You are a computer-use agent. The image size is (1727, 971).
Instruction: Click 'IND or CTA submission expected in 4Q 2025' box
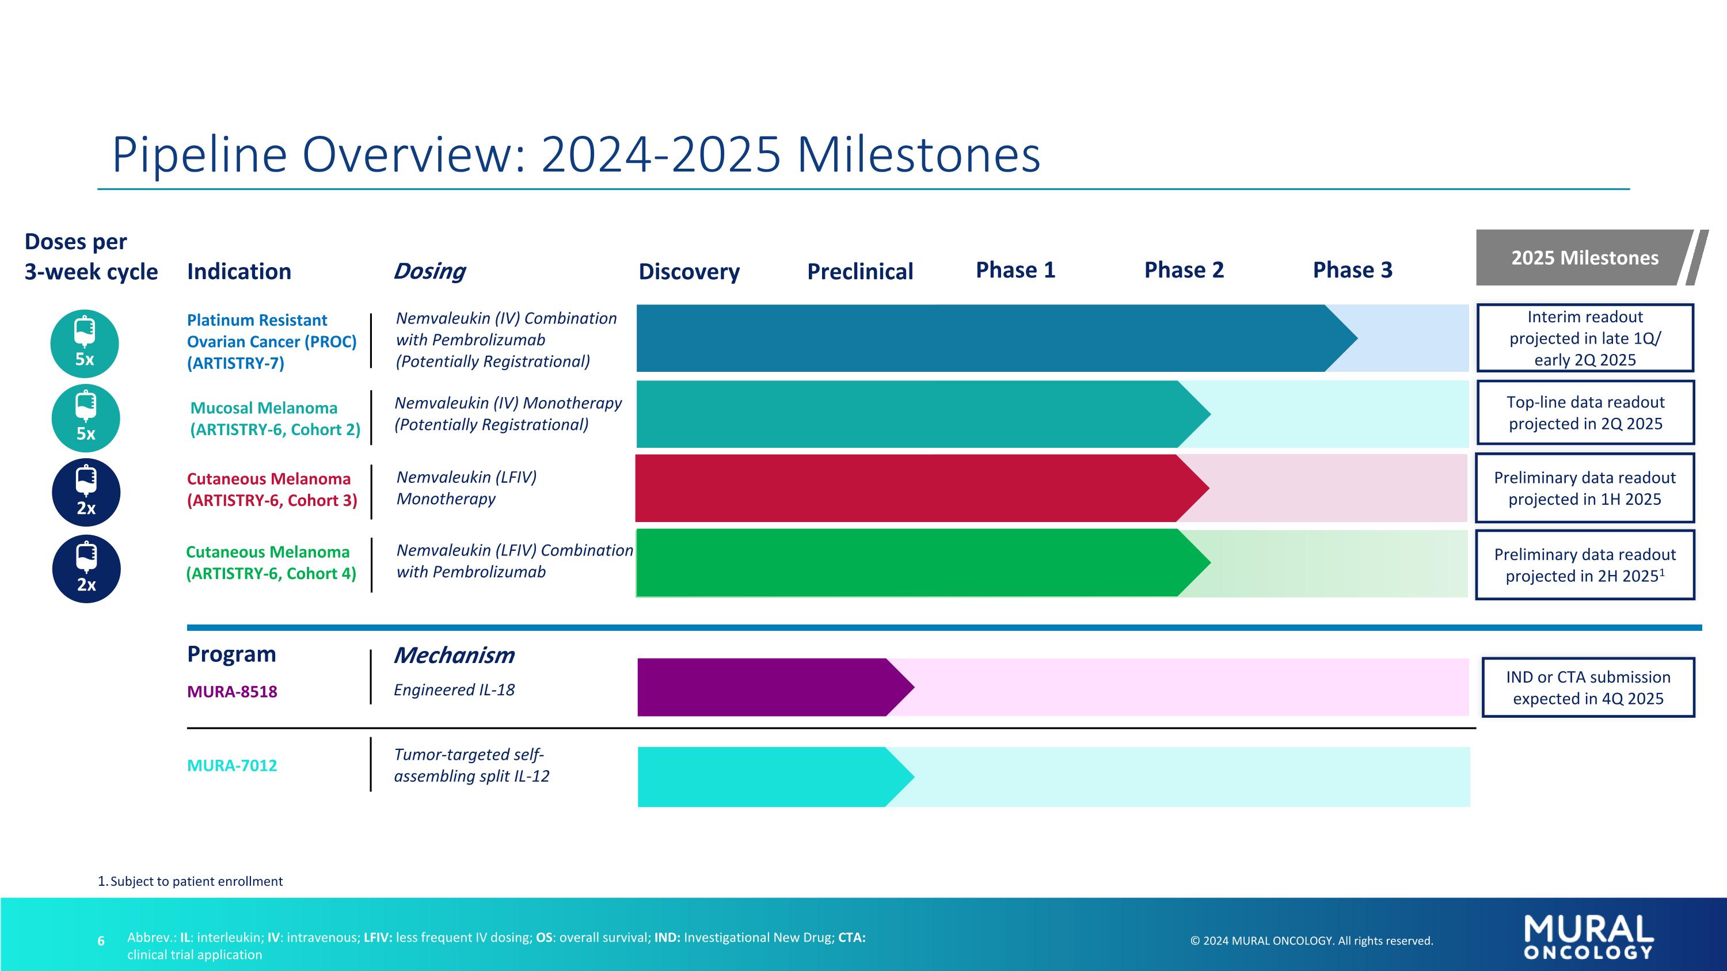(1588, 688)
